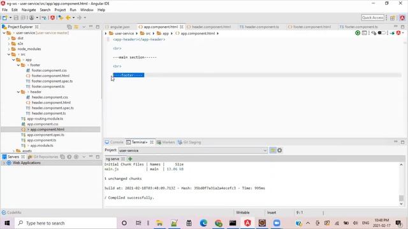Click the yellow Back navigation arrow
This screenshot has width=408, height=229.
tap(68, 18)
